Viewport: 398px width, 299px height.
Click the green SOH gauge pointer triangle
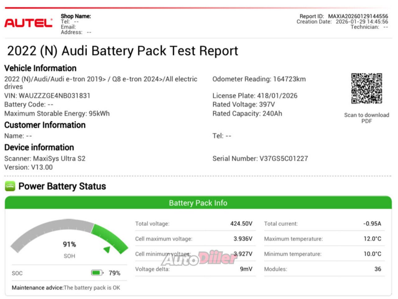coord(107,250)
